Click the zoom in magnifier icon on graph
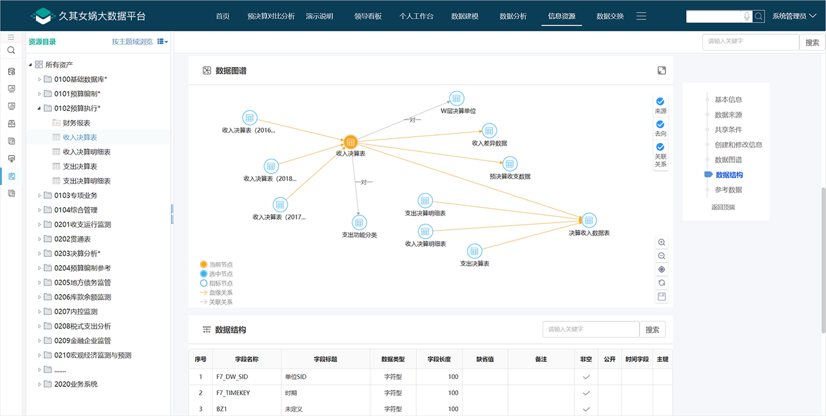This screenshot has height=416, width=826. coord(661,242)
